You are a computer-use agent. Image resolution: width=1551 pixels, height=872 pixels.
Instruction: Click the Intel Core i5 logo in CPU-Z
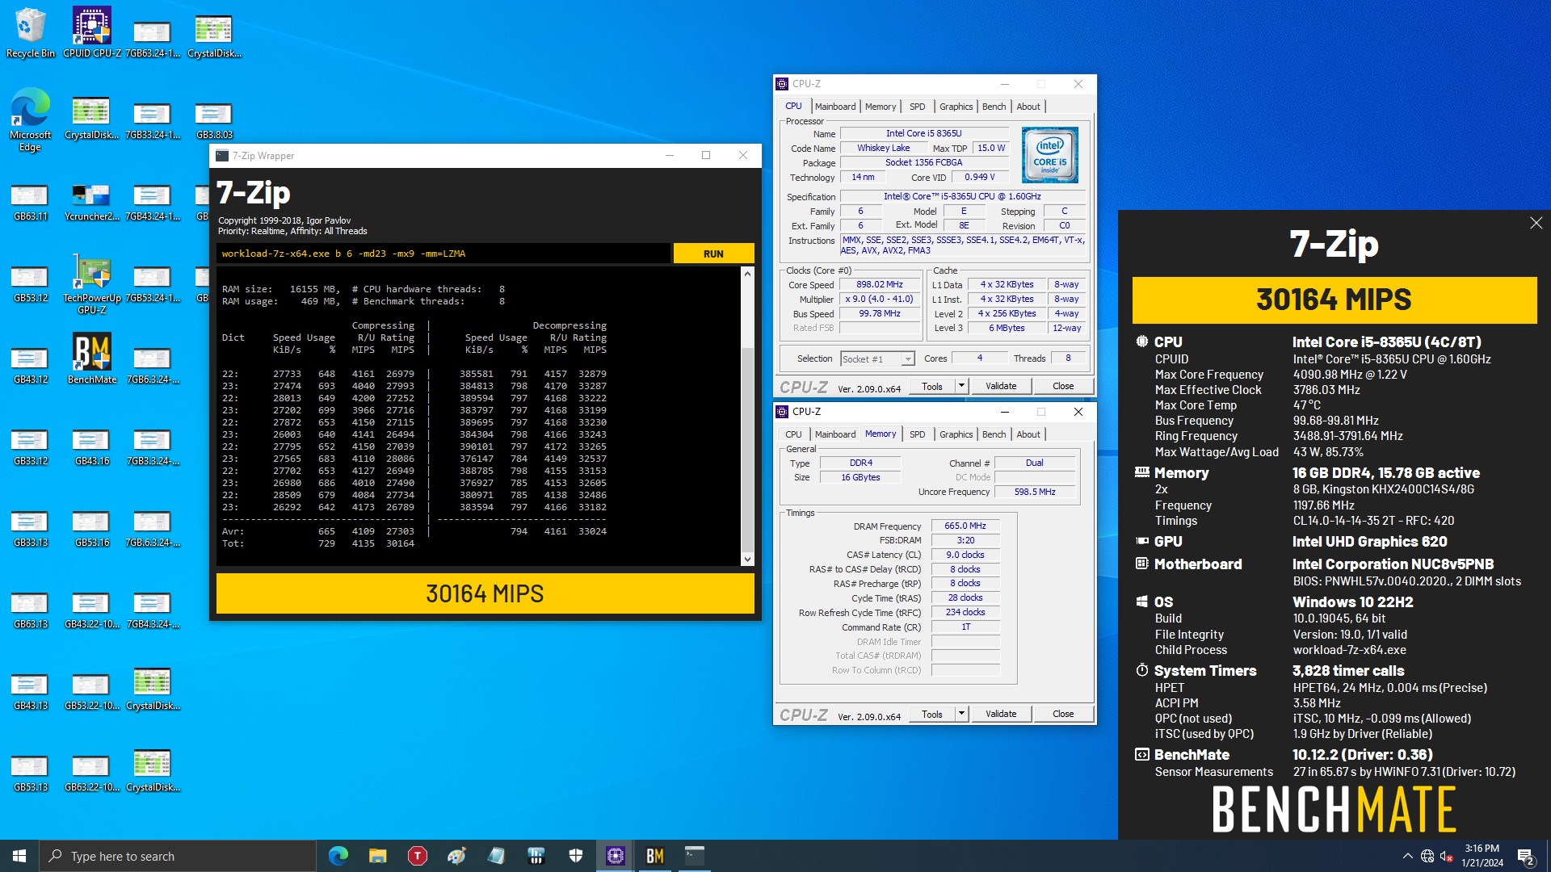[1049, 154]
